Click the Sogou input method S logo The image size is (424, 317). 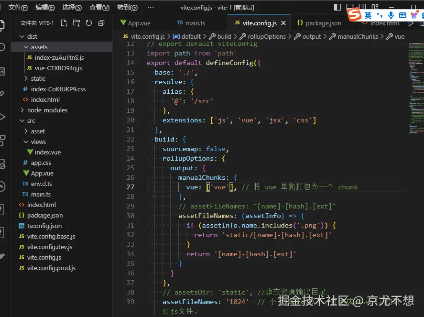click(354, 14)
